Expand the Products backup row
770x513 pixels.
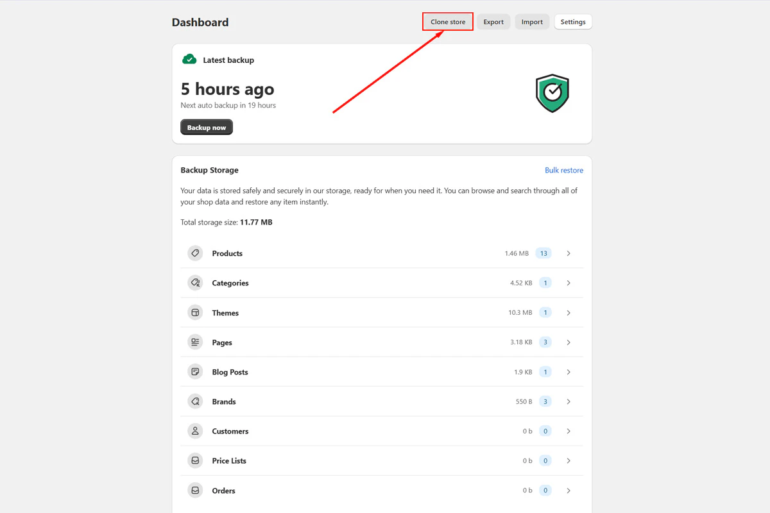point(568,253)
